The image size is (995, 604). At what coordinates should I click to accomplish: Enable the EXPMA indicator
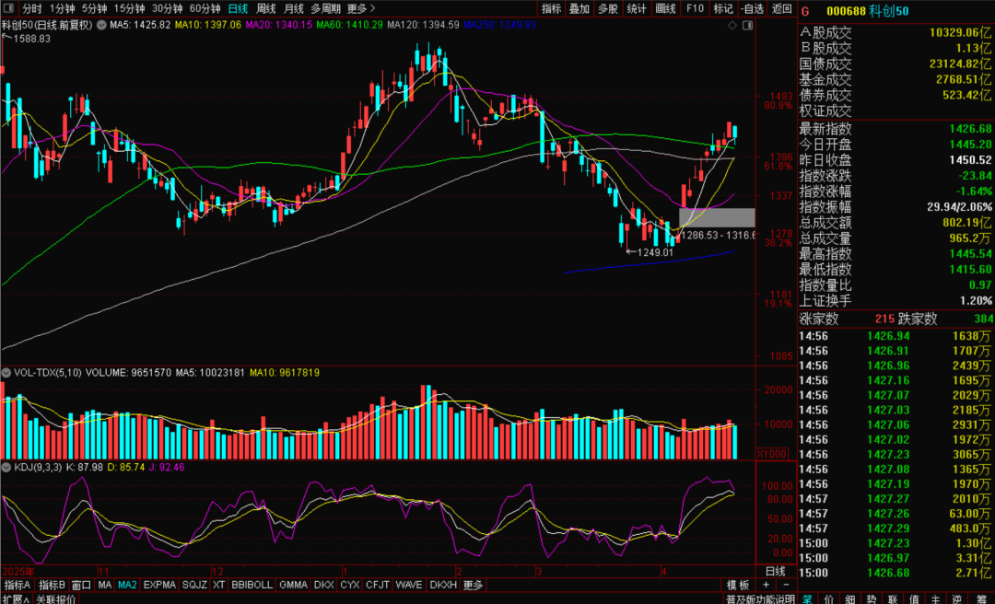click(160, 585)
